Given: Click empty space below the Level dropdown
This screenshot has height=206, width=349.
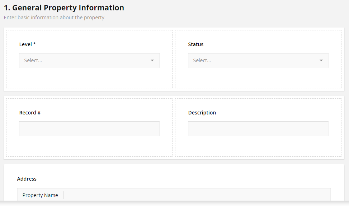Looking at the screenshot, I should 89,78.
